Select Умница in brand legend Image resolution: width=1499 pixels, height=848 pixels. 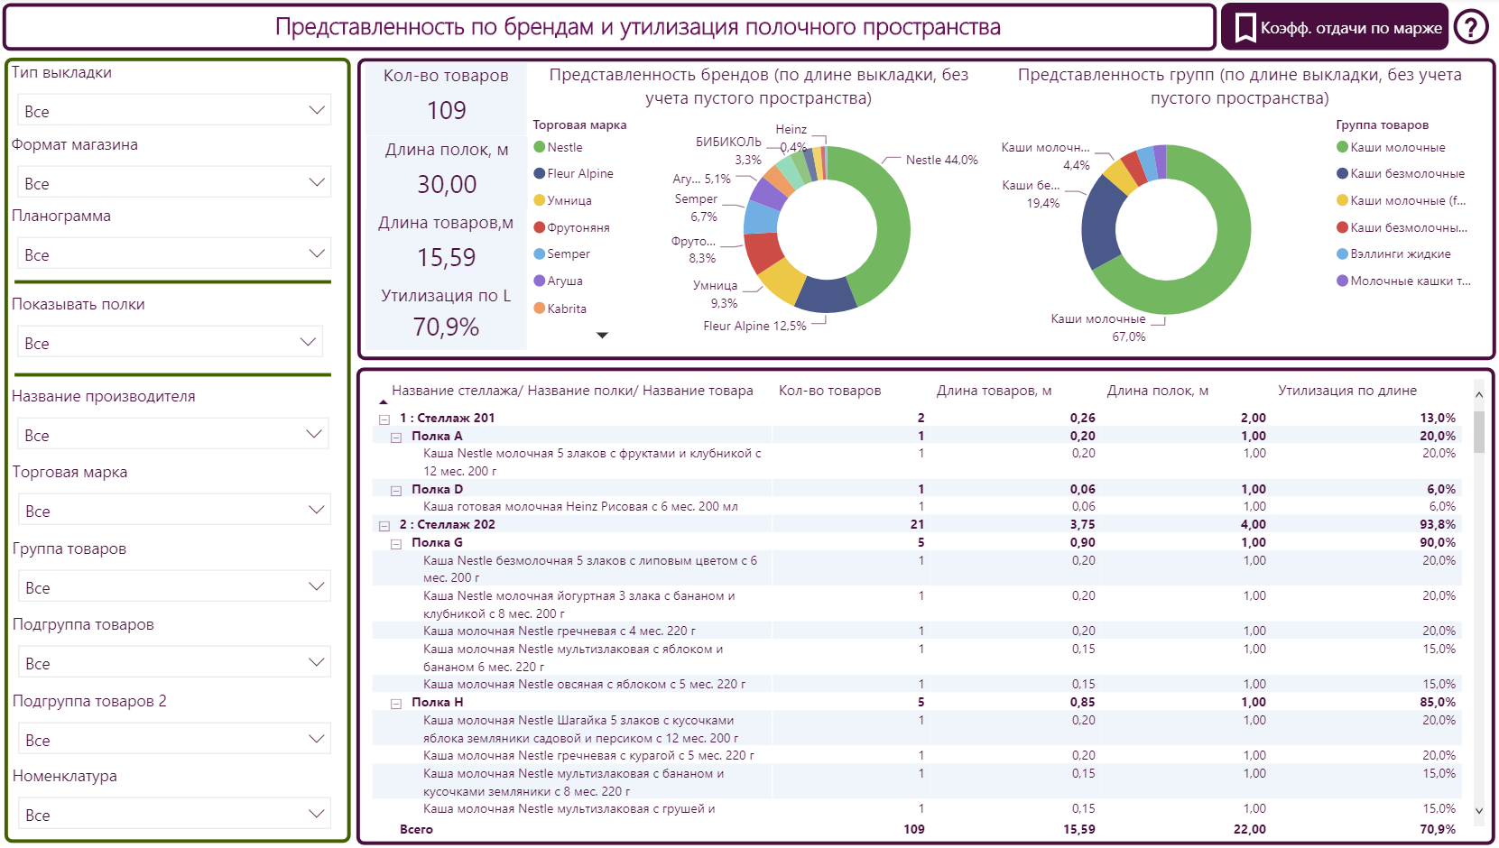[x=563, y=200]
